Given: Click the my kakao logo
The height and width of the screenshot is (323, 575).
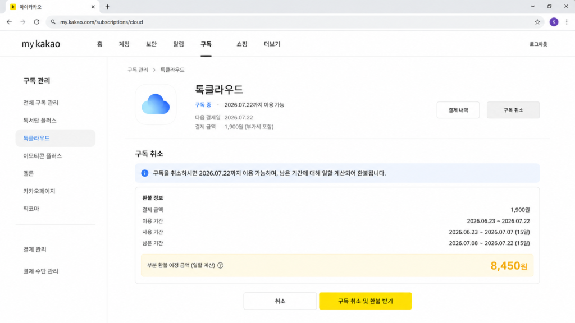Looking at the screenshot, I should pyautogui.click(x=41, y=44).
